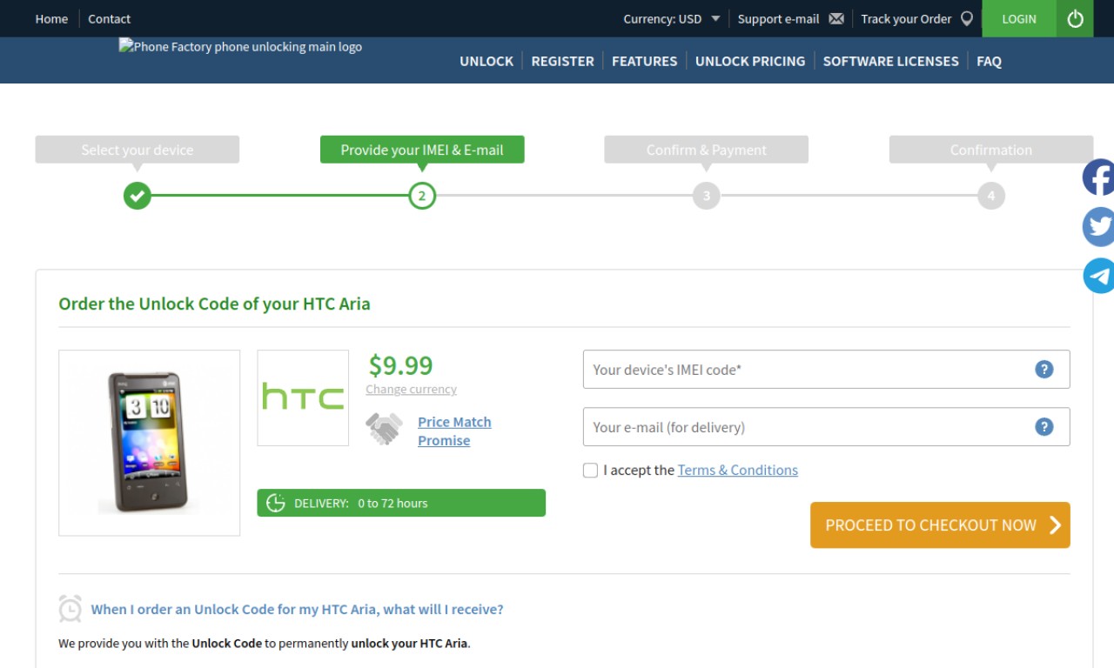
Task: Click the completed step one checkmark circle
Action: tap(137, 196)
